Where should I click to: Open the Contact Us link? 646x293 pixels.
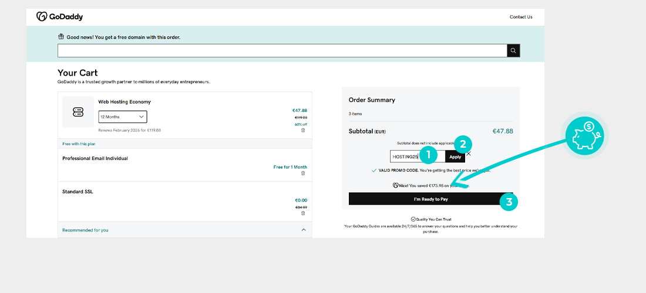521,17
